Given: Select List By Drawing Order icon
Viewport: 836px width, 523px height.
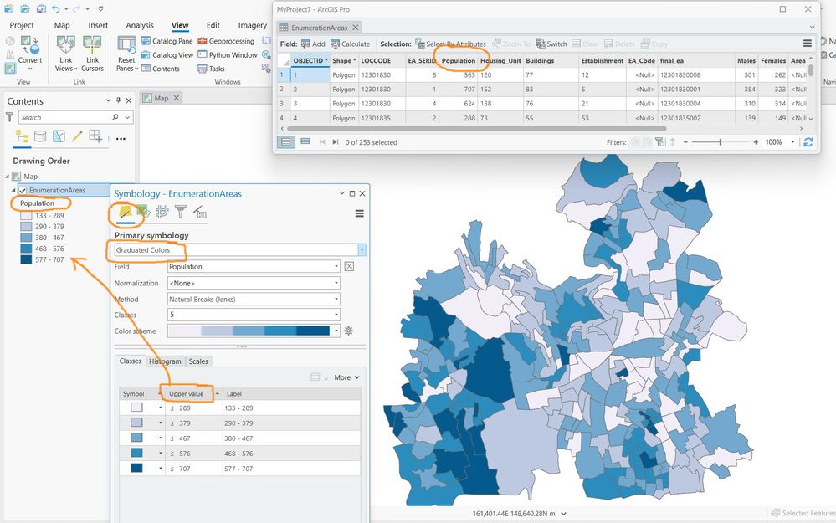Looking at the screenshot, I should (22, 136).
